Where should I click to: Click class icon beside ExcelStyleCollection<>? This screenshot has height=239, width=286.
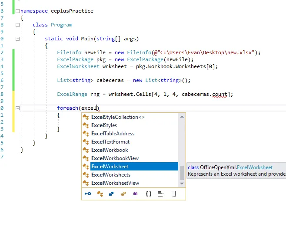86,117
